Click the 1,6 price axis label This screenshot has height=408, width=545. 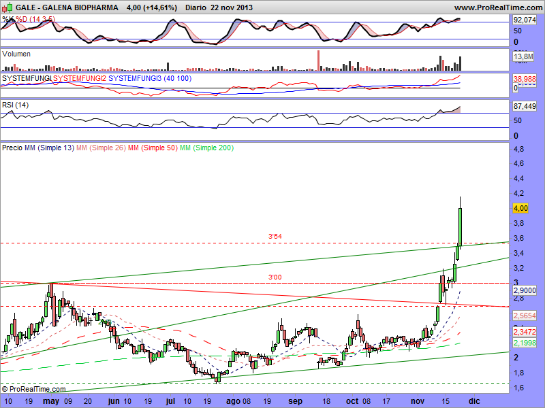coord(518,388)
